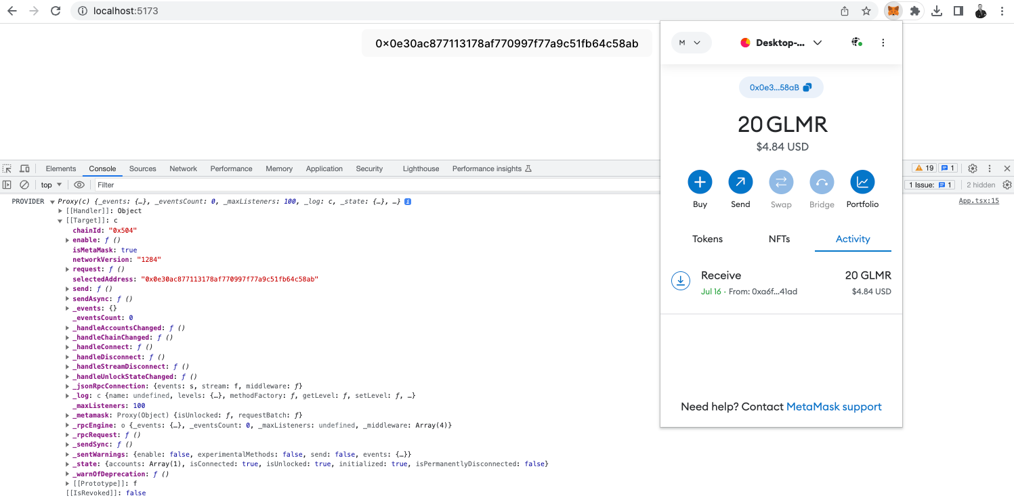
Task: Toggle the browser side panel icon
Action: [958, 11]
